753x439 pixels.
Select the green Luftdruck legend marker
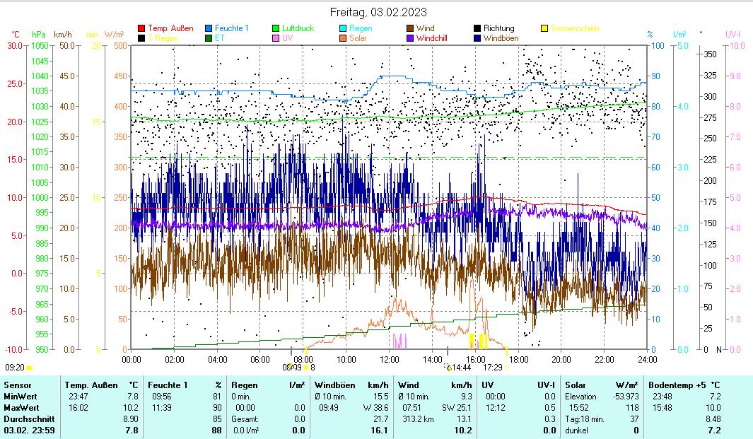pyautogui.click(x=276, y=29)
